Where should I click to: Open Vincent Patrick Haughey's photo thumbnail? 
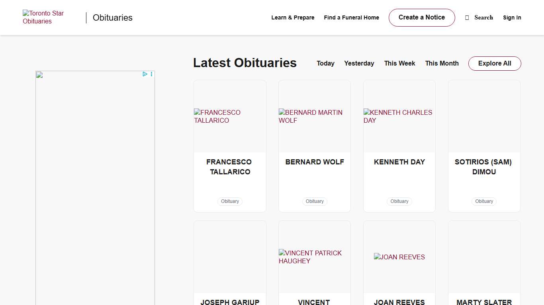[314, 257]
